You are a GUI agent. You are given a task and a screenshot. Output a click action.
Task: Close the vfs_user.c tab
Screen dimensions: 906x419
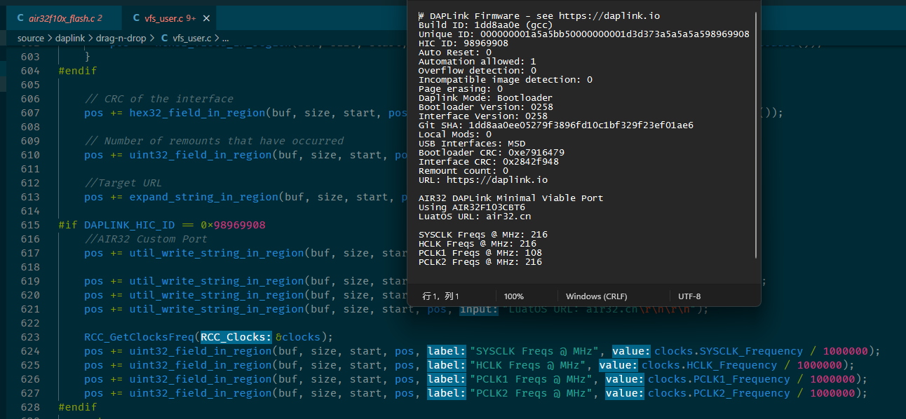[205, 18]
